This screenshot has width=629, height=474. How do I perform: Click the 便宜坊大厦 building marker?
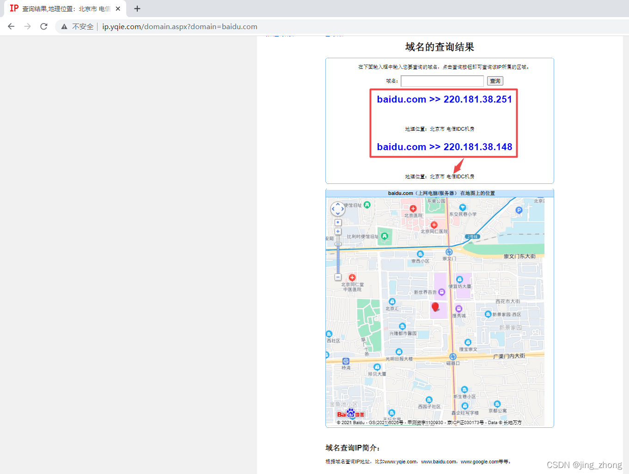[x=459, y=280]
